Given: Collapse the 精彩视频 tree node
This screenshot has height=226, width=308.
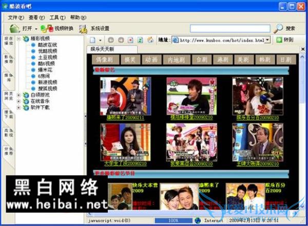Looking at the screenshot, I should pyautogui.click(x=18, y=39).
